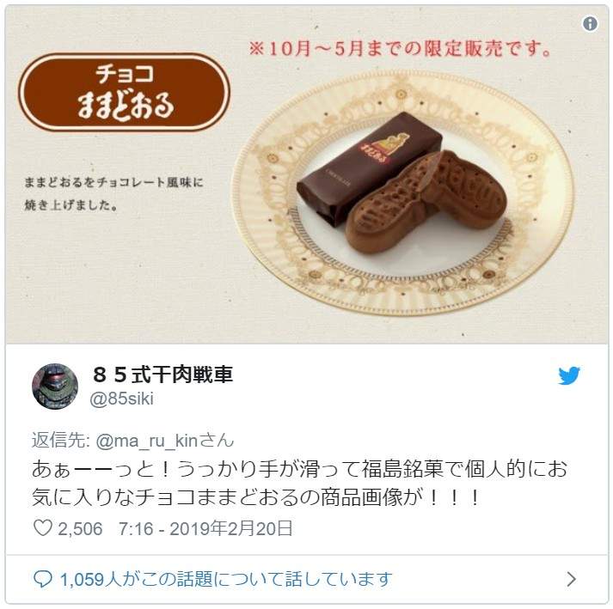The height and width of the screenshot is (609, 613).
Task: Open the 85siki profile avatar
Action: [x=55, y=386]
